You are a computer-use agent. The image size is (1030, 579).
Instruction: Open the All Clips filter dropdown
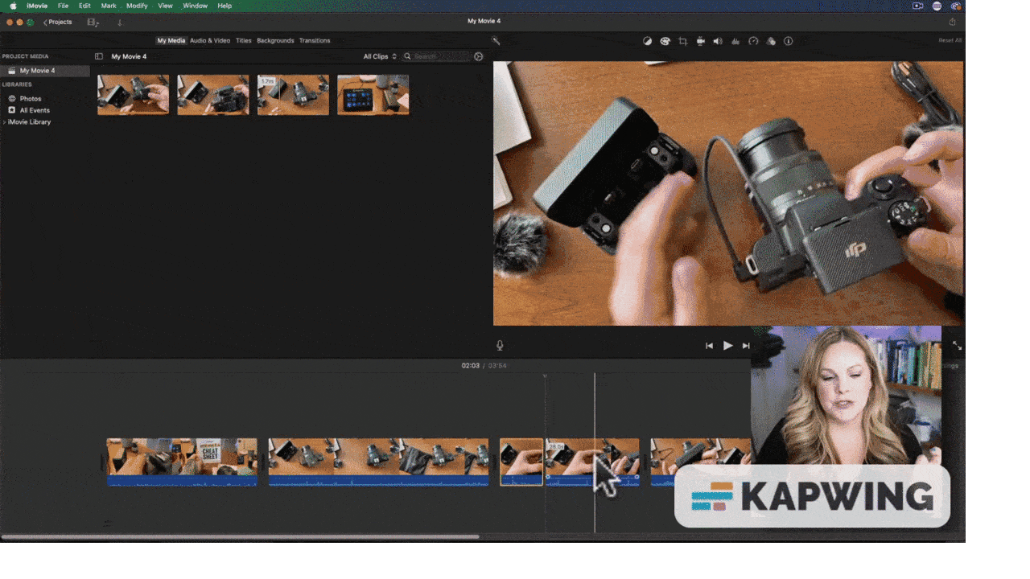tap(380, 56)
